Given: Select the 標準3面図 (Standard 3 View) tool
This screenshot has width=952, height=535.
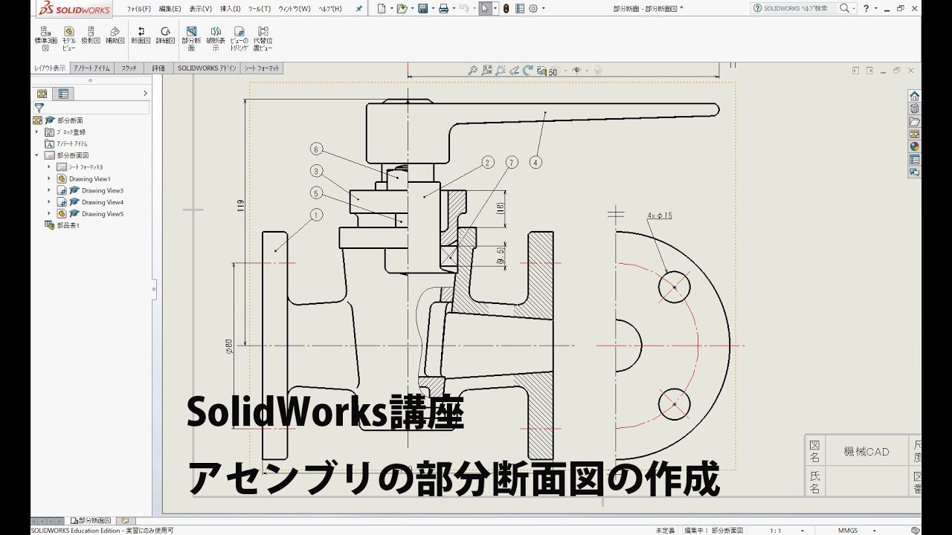Looking at the screenshot, I should 45,39.
